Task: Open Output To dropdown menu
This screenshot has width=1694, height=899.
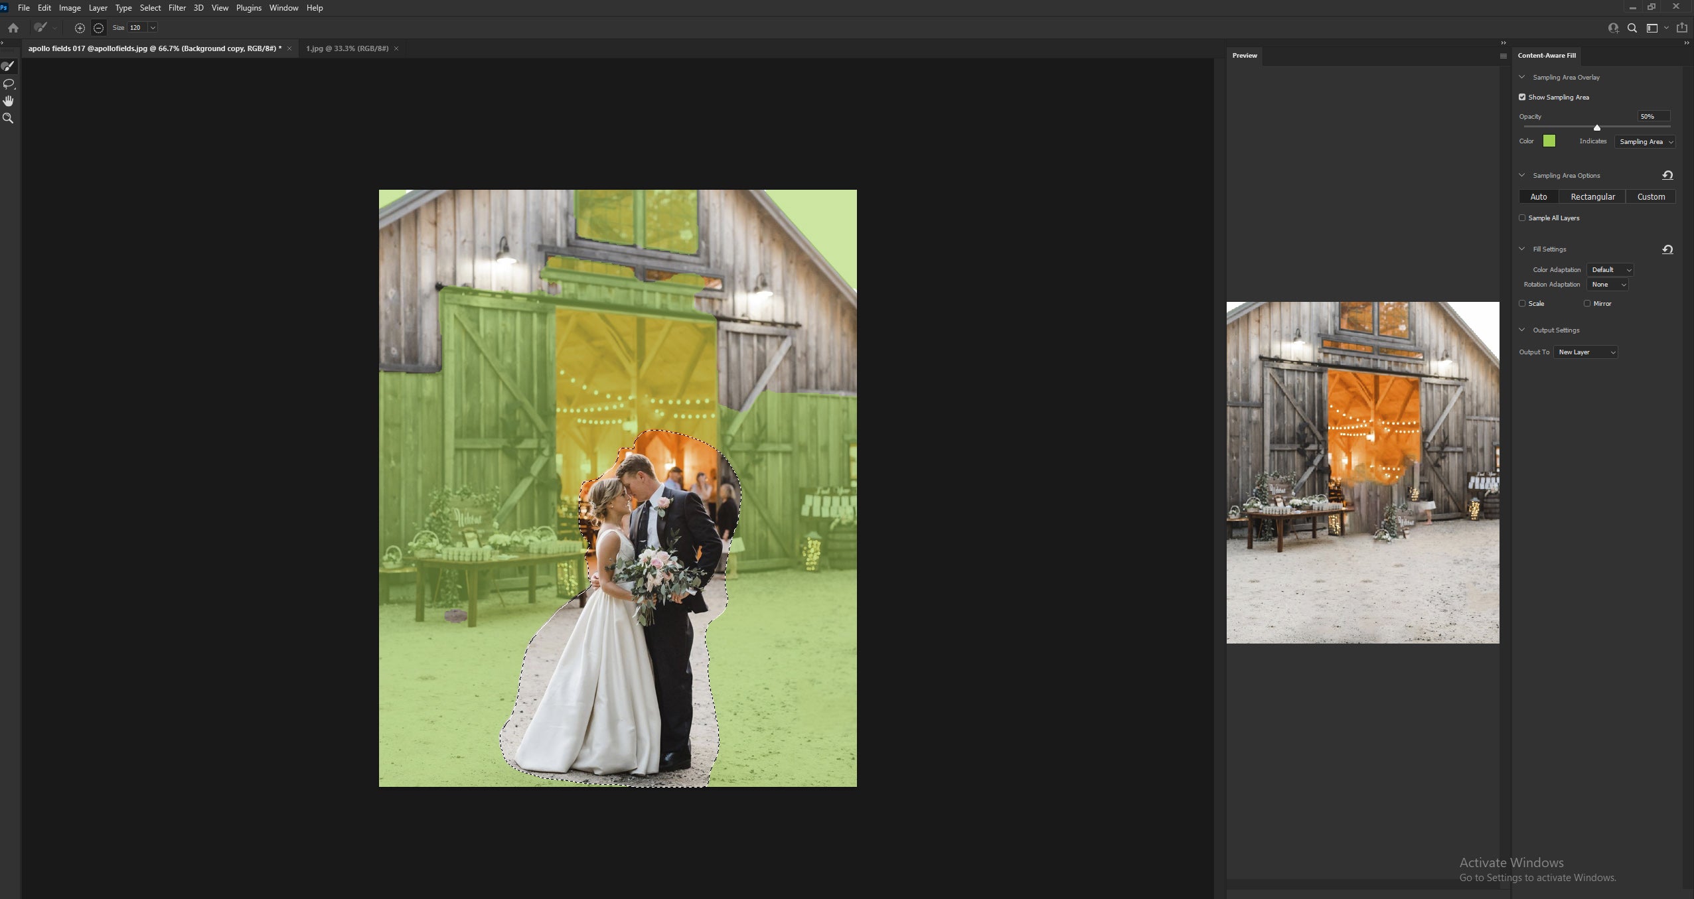Action: 1585,352
